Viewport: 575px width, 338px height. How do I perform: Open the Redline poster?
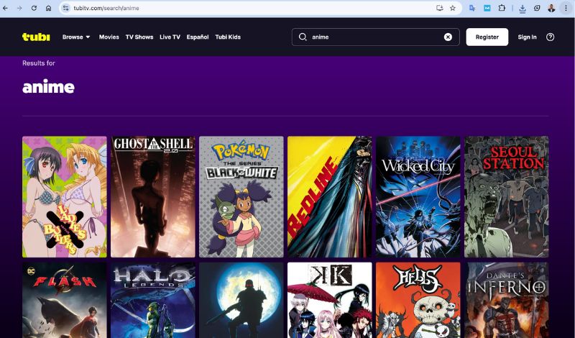[330, 197]
